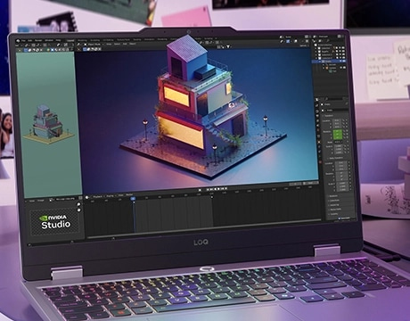Image resolution: width=410 pixels, height=321 pixels.
Task: Click the blue timeline playhead marker
Action: point(133,199)
